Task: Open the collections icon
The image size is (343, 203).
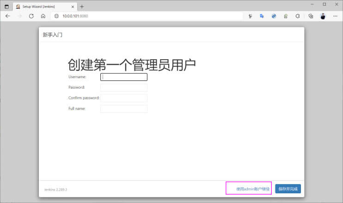Action: pyautogui.click(x=311, y=16)
